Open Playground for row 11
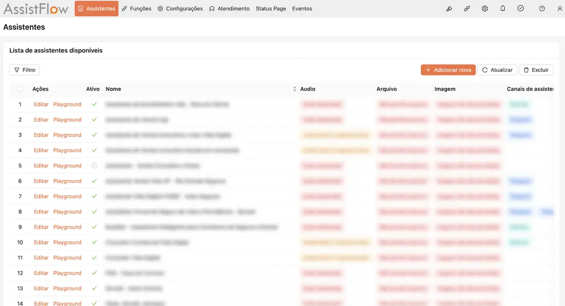Viewport: 565px width, 306px height. [x=67, y=258]
